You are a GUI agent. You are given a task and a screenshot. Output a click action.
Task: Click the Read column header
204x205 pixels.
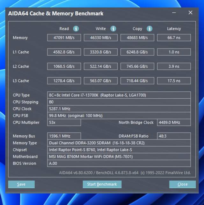64,29
